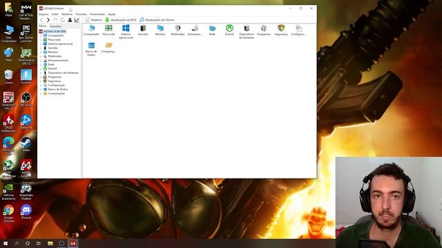Switch to the Favoritos tab in sidebar
The width and height of the screenshot is (442, 248).
pyautogui.click(x=55, y=26)
